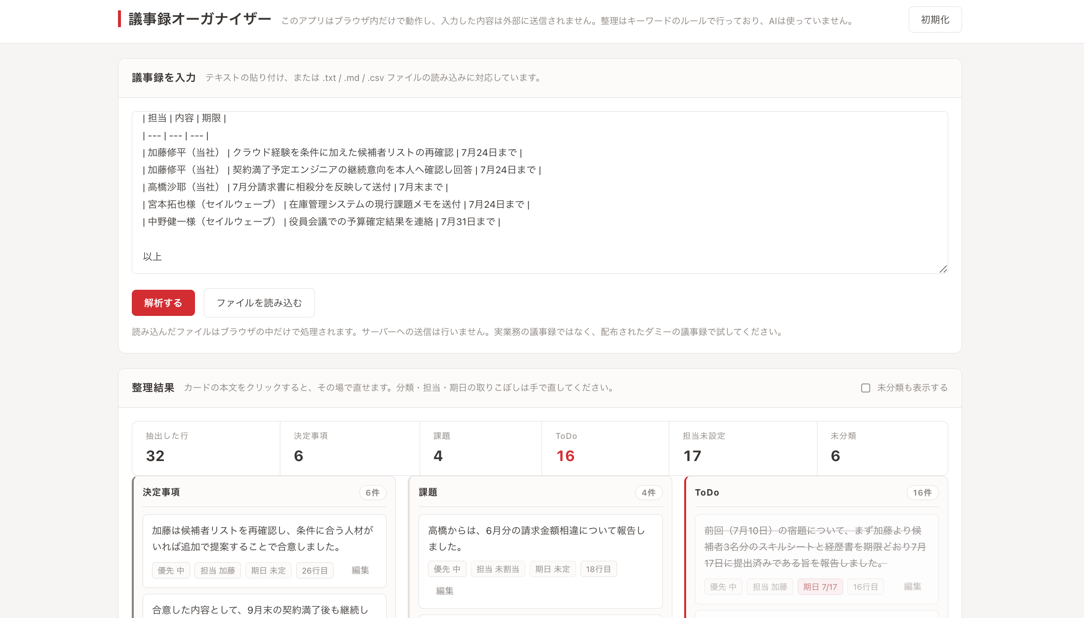Click the 26行目 line tag
Viewport: 1084px width, 618px height.
tap(315, 571)
